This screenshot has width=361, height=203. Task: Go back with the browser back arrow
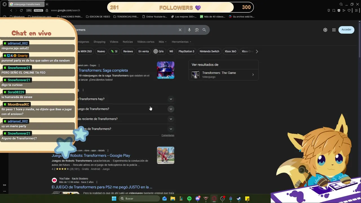(x=11, y=10)
